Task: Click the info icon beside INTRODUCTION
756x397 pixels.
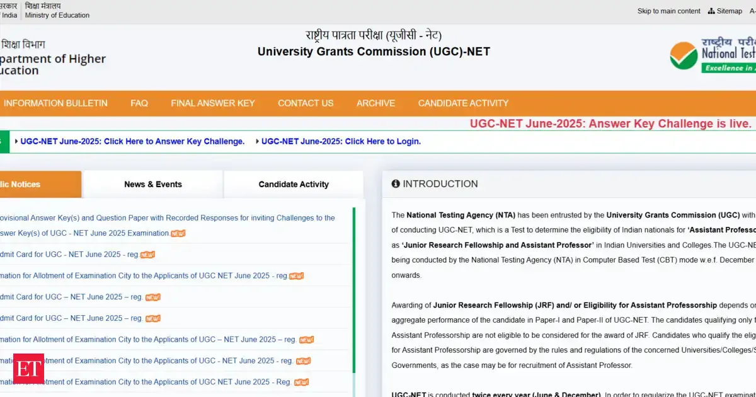Action: coord(396,184)
